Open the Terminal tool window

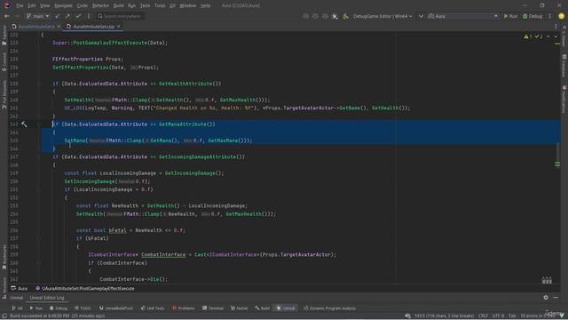(x=213, y=308)
